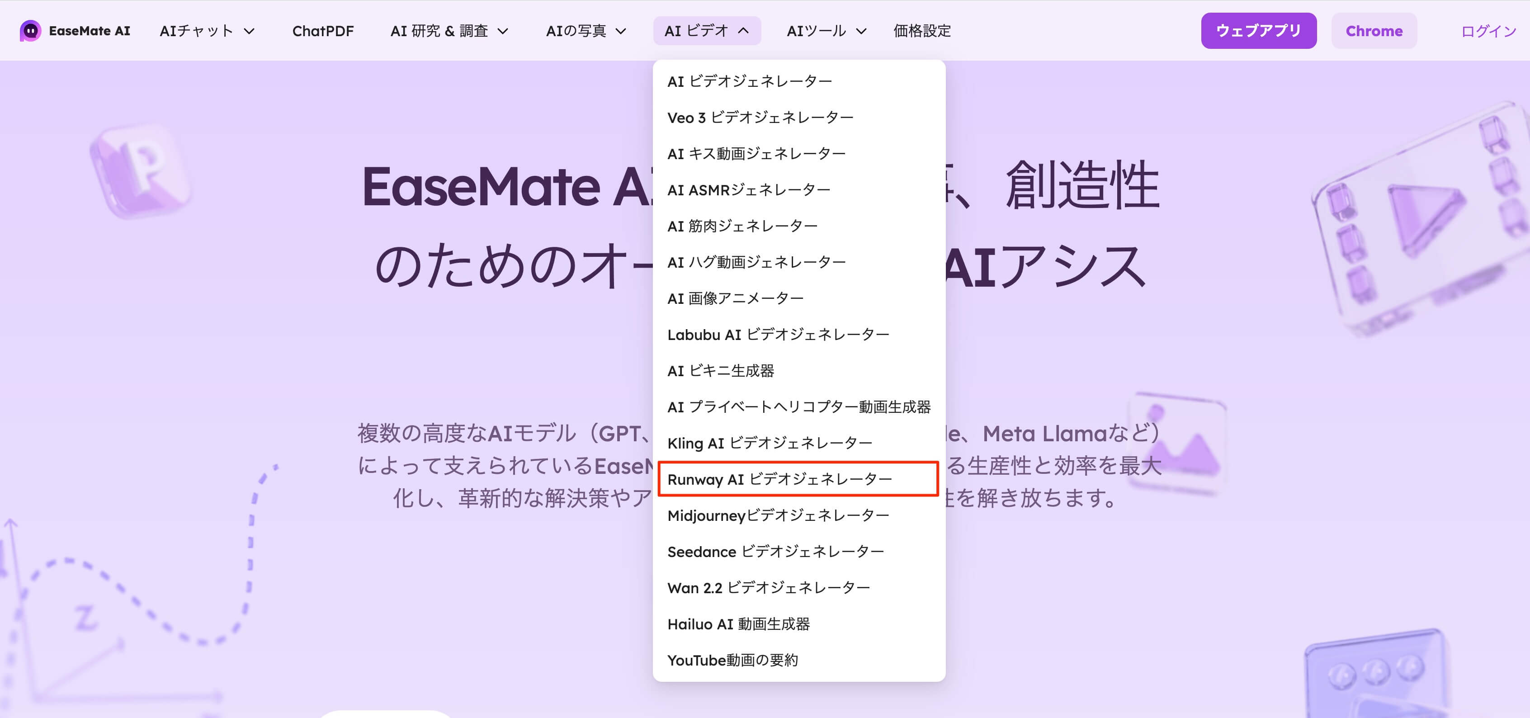Expand the AIチャット dropdown menu
1530x718 pixels.
[207, 31]
